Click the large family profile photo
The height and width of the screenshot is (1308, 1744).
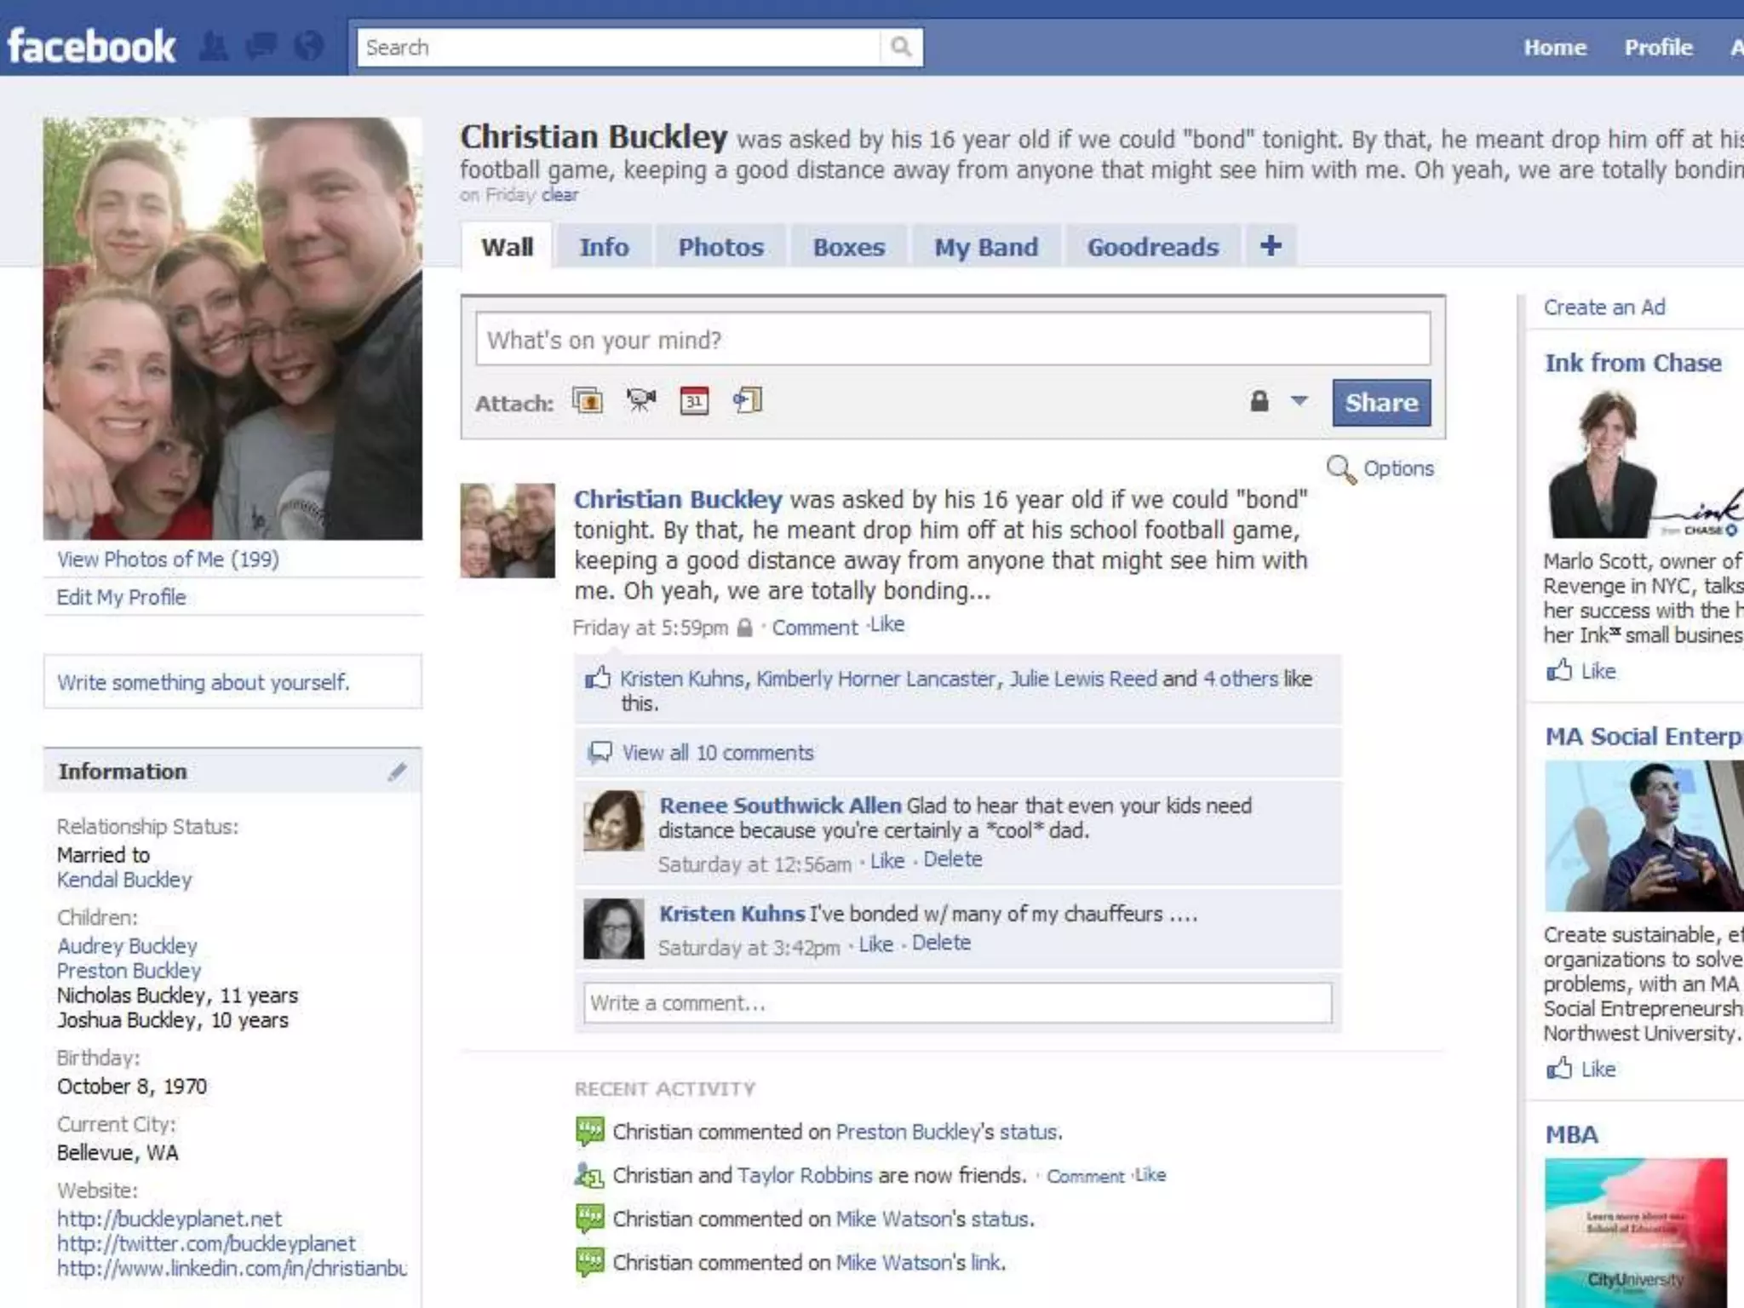click(x=232, y=329)
